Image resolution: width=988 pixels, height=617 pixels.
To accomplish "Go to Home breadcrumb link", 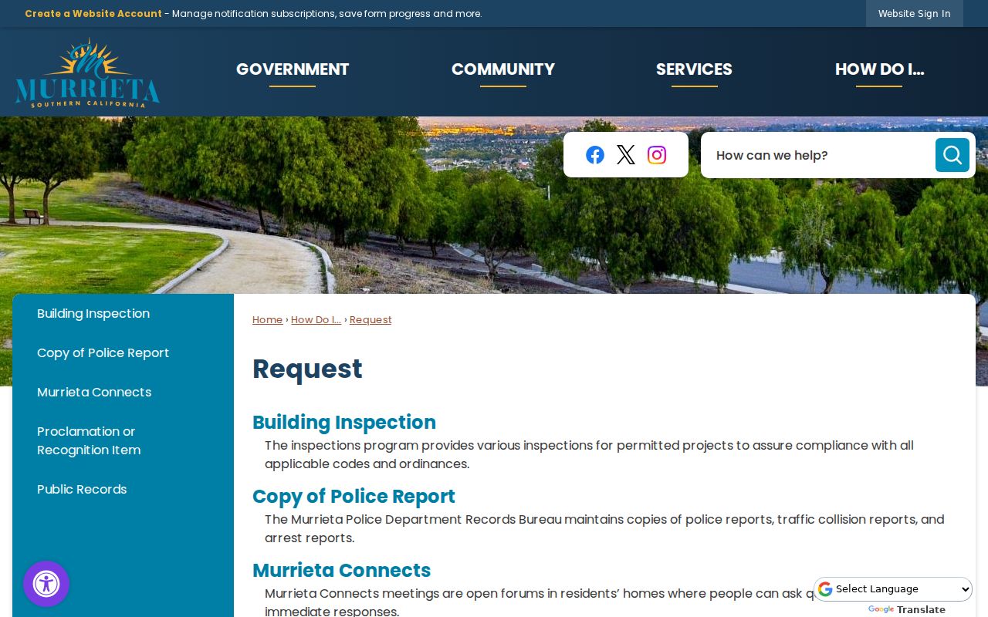I will (x=267, y=320).
